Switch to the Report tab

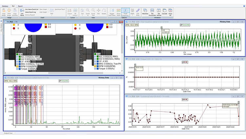tap(20, 6)
